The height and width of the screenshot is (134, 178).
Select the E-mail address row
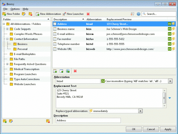pyautogui.click(x=114, y=34)
